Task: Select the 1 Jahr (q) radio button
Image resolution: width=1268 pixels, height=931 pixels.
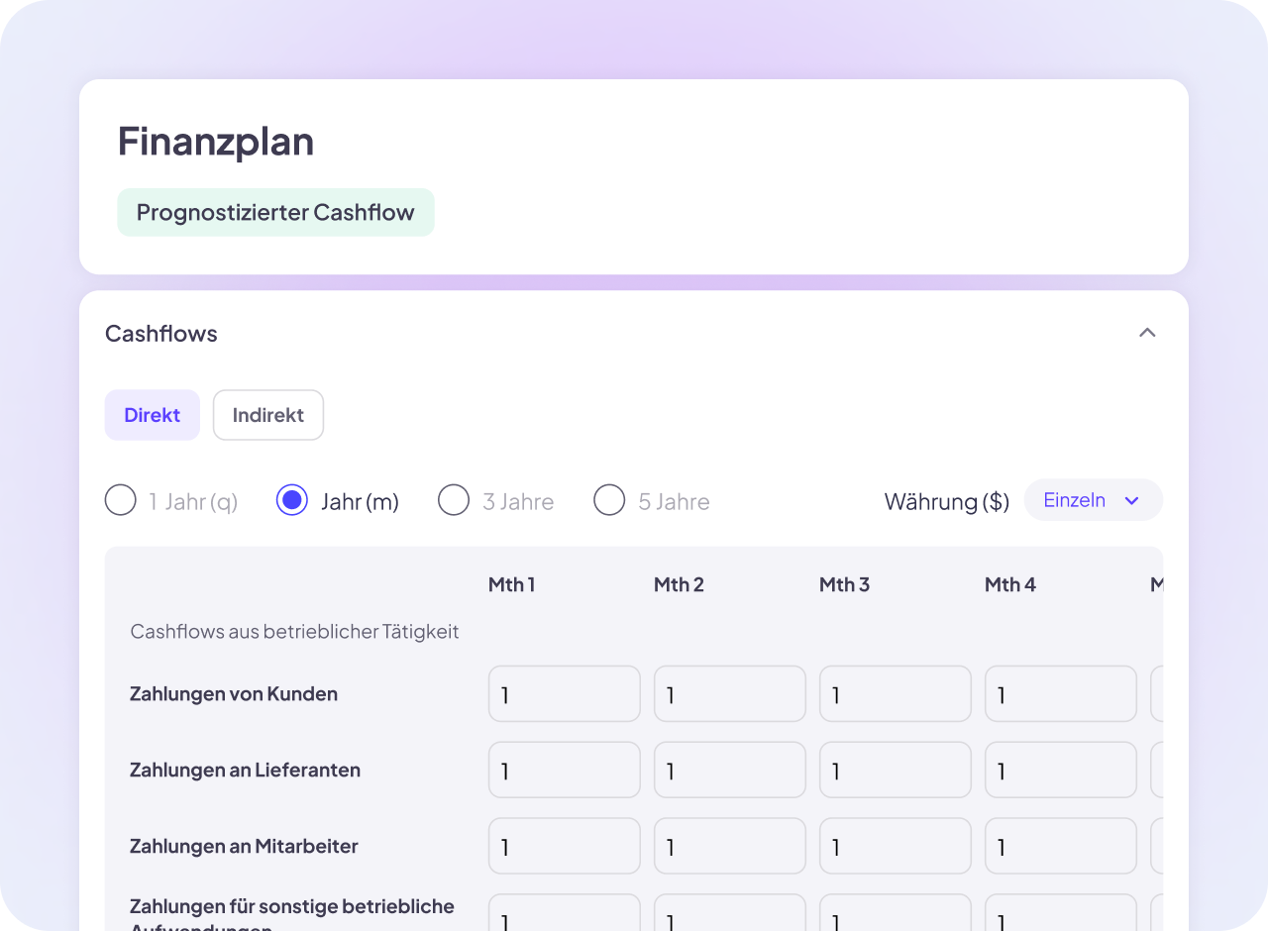Action: pos(121,500)
